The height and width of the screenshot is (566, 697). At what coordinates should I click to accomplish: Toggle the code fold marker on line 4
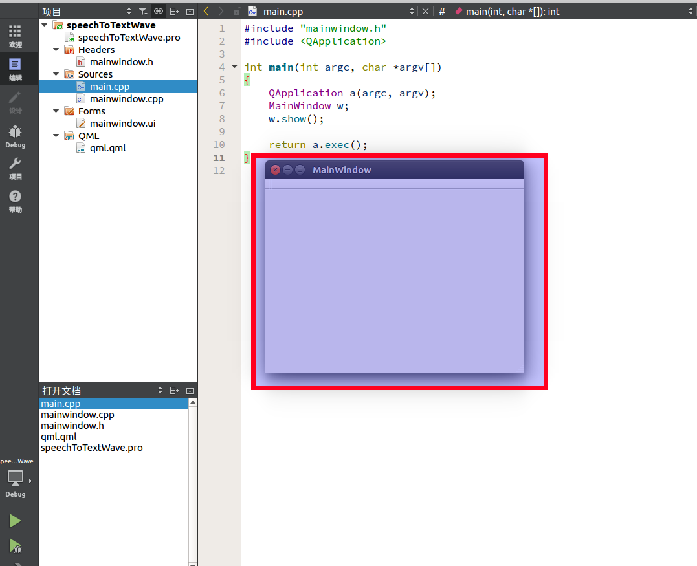234,67
